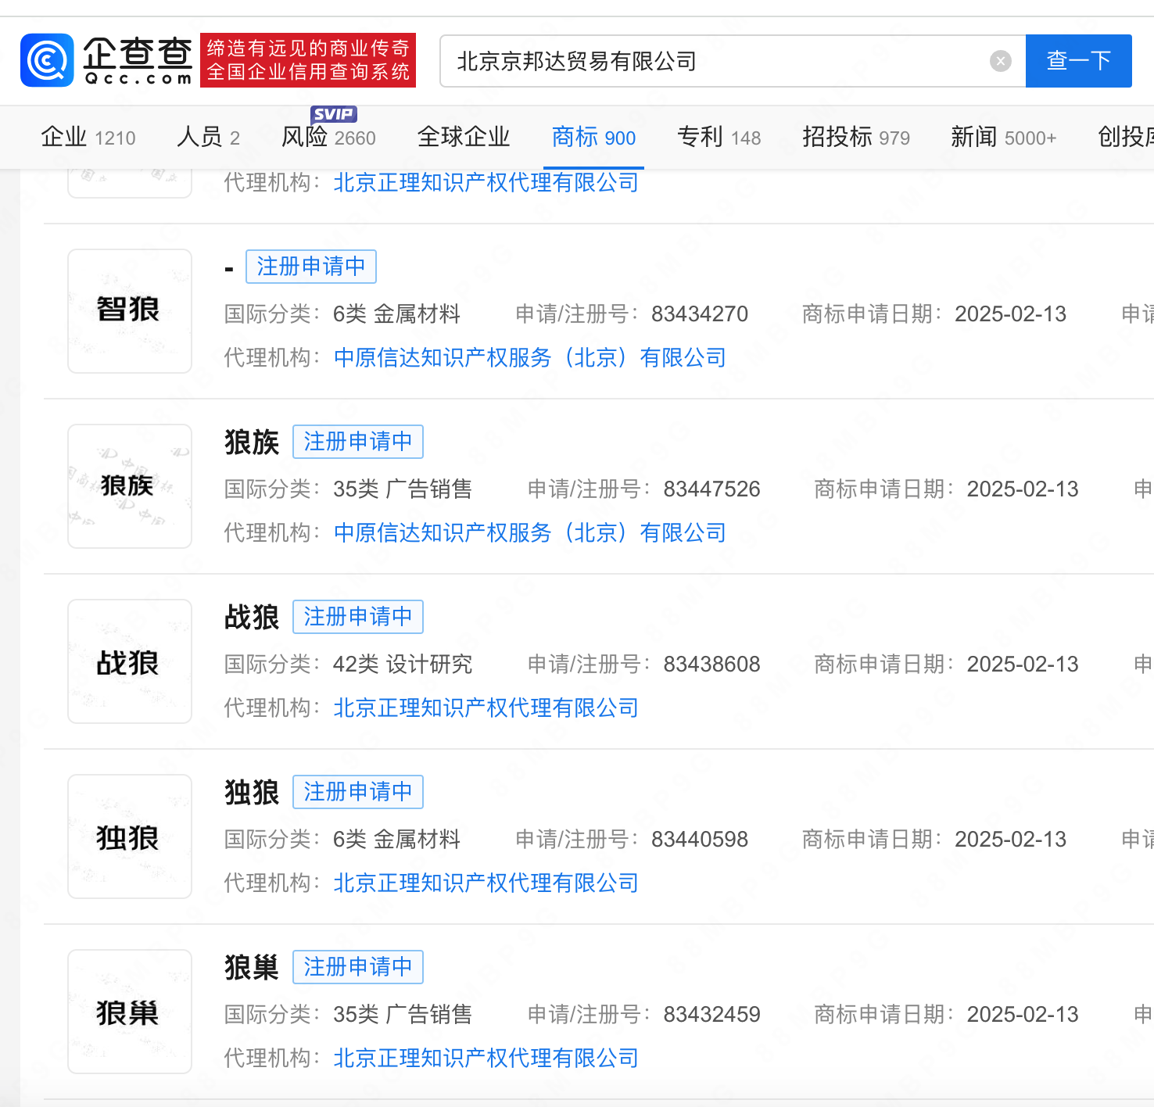Open the 企业 1210 tab
Viewport: 1154px width, 1107px height.
click(88, 138)
